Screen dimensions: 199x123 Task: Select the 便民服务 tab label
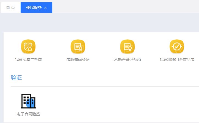coord(34,8)
